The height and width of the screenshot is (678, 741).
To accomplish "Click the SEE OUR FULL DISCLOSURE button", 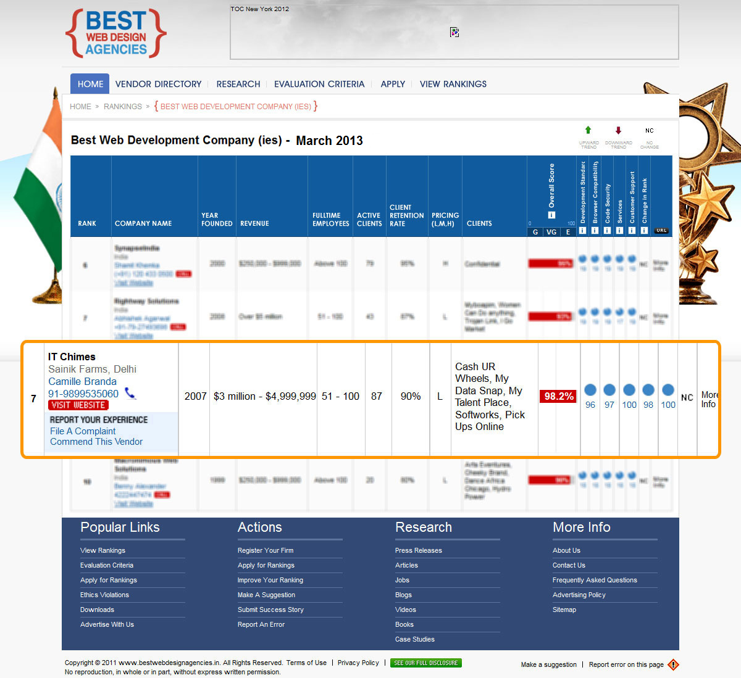I will click(x=426, y=663).
